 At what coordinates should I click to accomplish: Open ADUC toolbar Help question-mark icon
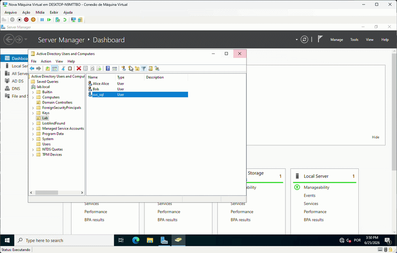(108, 68)
